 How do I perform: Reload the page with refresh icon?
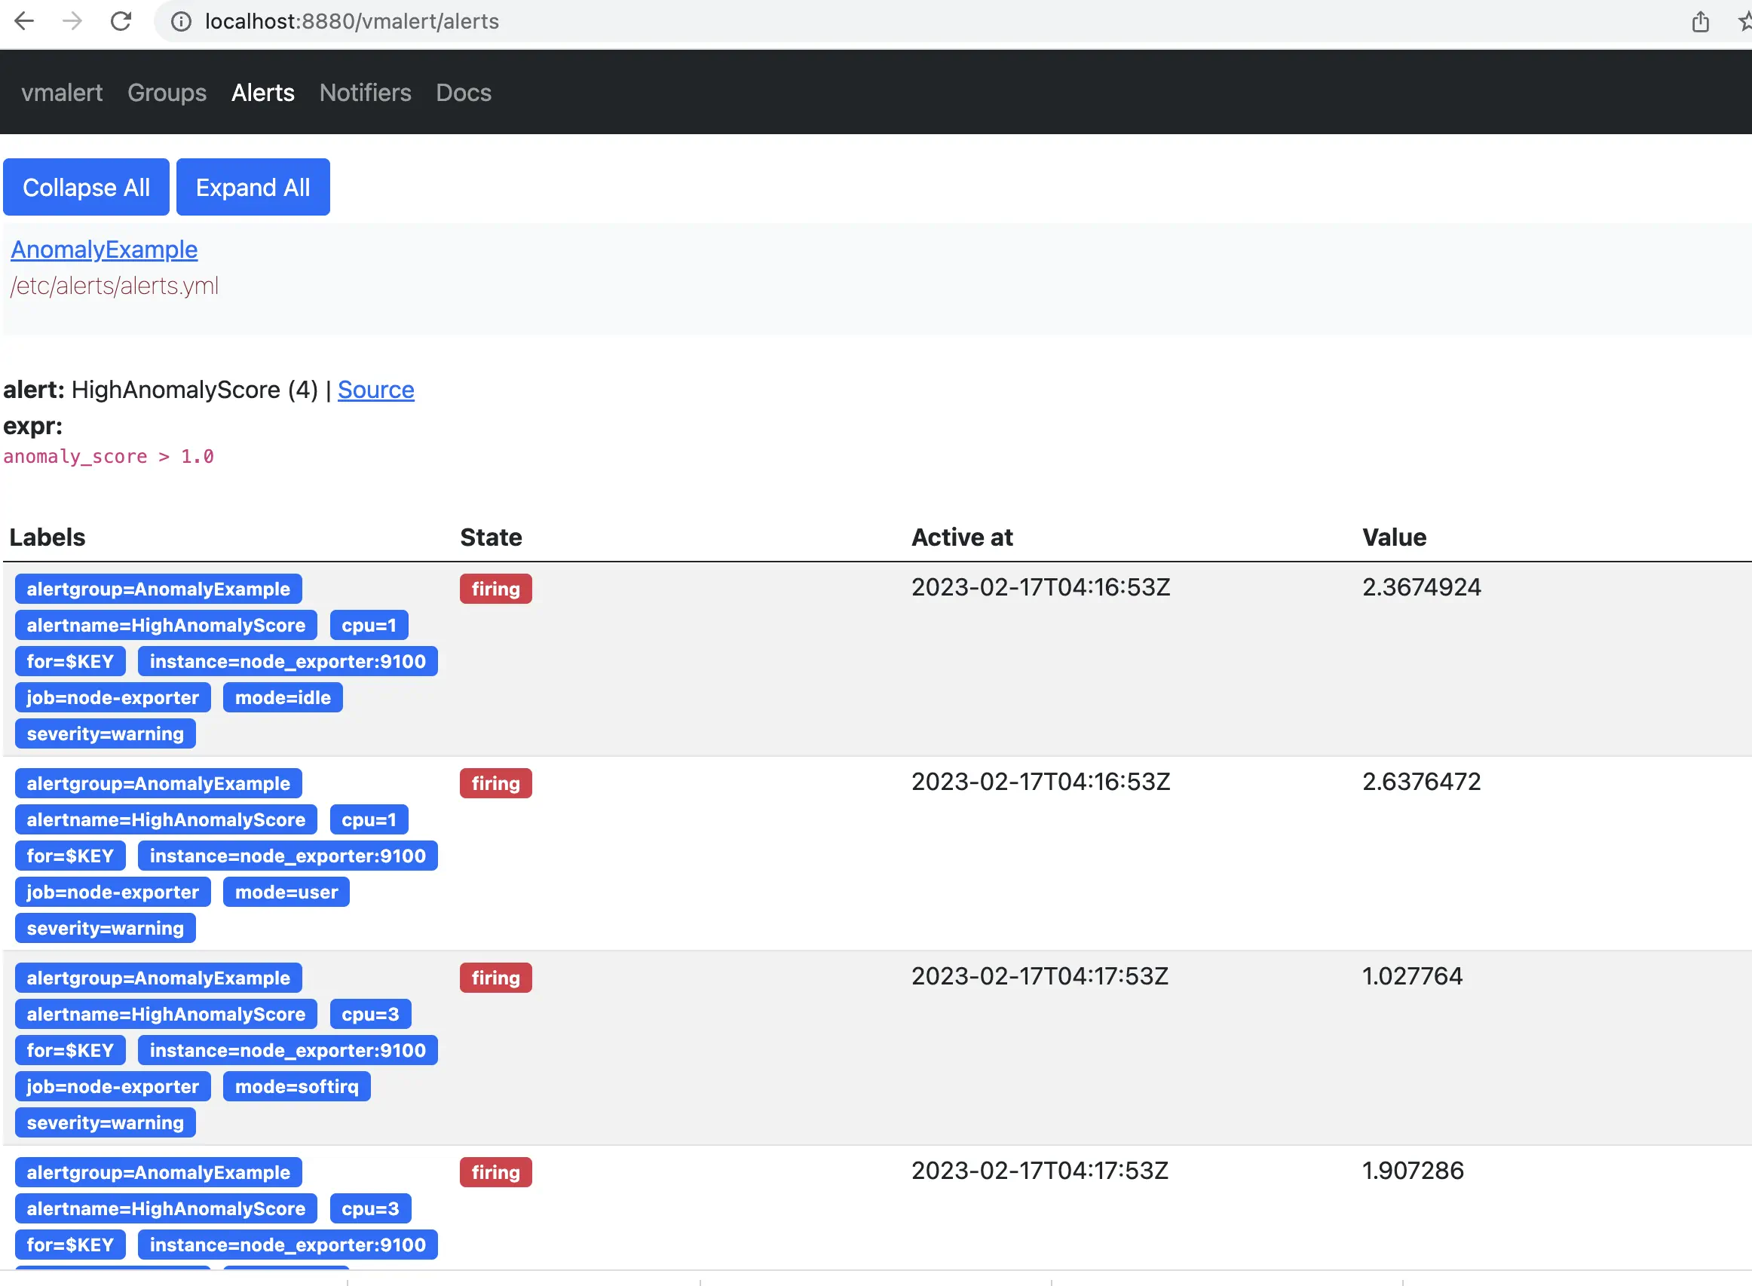(x=121, y=21)
